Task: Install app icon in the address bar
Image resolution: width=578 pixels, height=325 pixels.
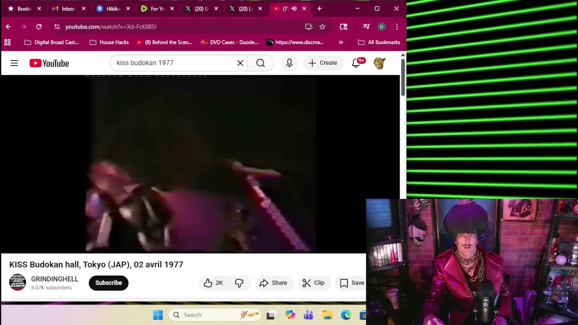Action: click(x=309, y=27)
